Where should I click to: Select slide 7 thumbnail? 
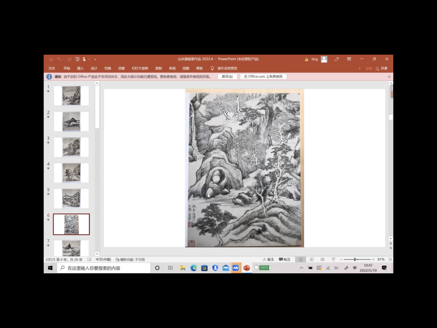(x=71, y=248)
